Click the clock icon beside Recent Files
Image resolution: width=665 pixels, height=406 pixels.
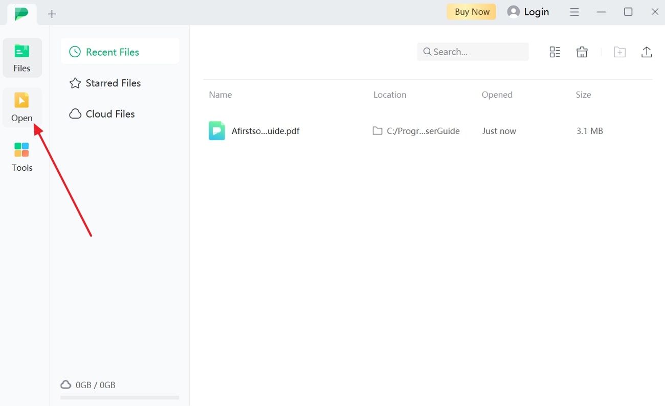coord(75,52)
